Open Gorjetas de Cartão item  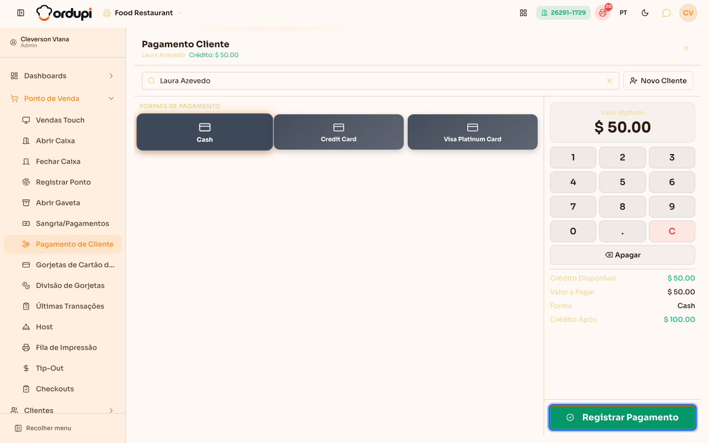point(63,265)
